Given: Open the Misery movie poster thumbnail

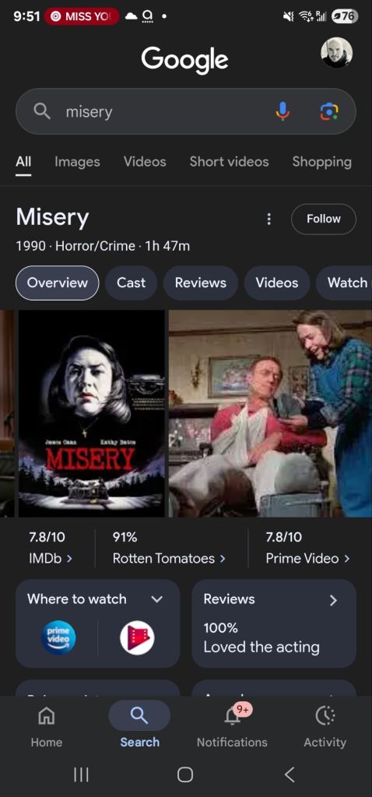Looking at the screenshot, I should click(x=92, y=413).
